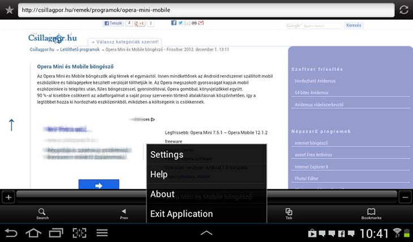Choose About from the menu
413x242 pixels.
pyautogui.click(x=206, y=194)
